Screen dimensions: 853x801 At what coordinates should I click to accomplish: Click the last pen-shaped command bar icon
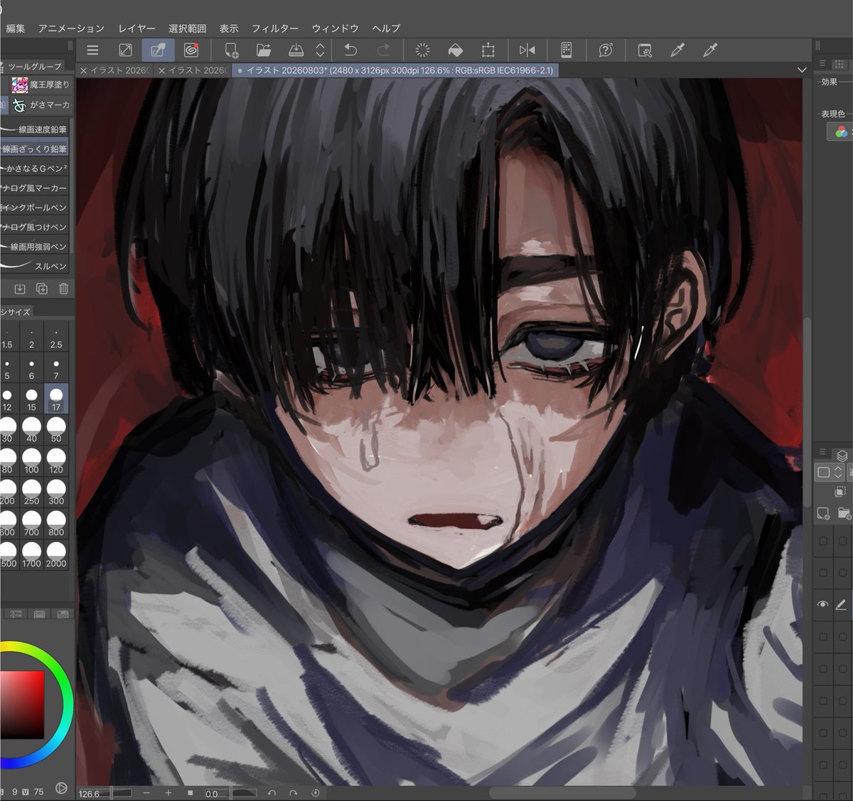[709, 50]
